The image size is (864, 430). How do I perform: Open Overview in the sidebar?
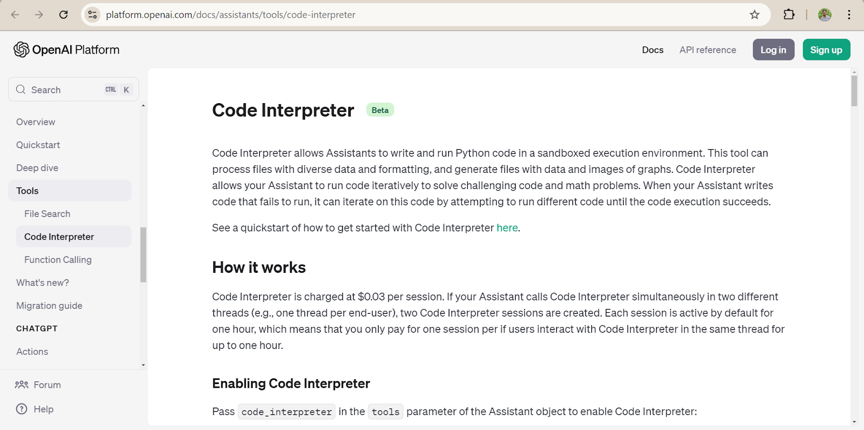coord(36,122)
